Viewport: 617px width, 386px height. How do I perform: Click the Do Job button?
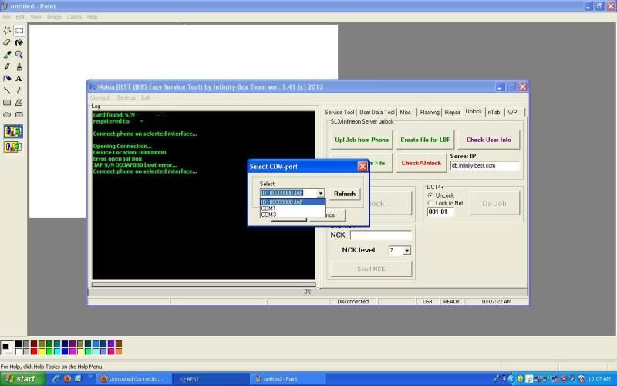click(x=494, y=204)
